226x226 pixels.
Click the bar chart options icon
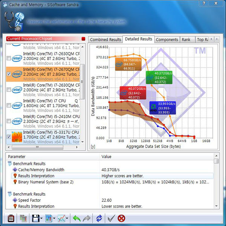tap(49, 218)
